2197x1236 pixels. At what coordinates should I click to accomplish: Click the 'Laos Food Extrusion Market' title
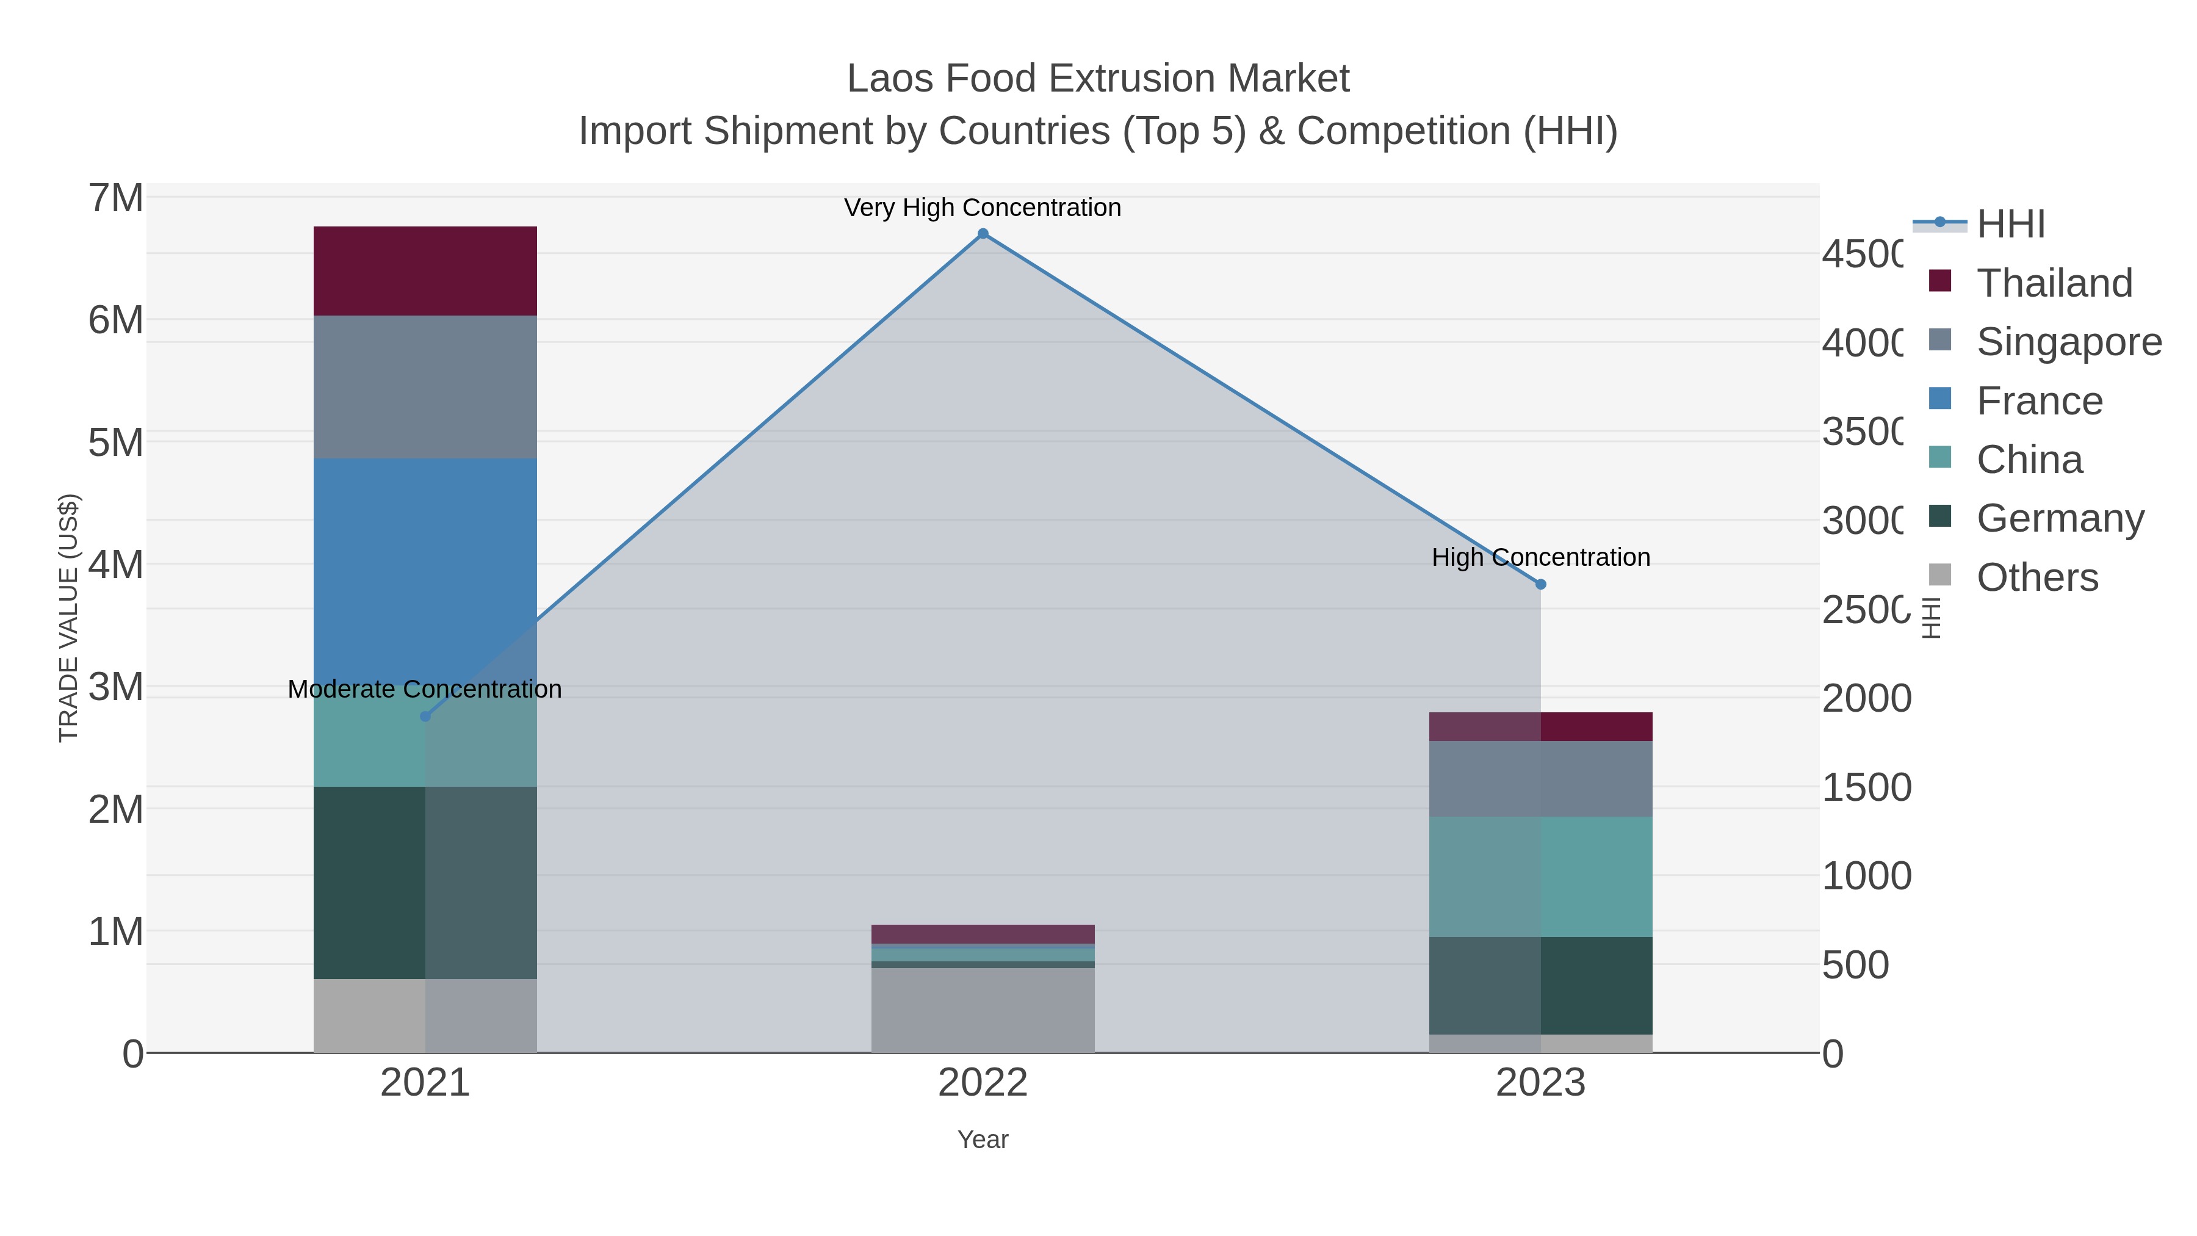pyautogui.click(x=1098, y=79)
